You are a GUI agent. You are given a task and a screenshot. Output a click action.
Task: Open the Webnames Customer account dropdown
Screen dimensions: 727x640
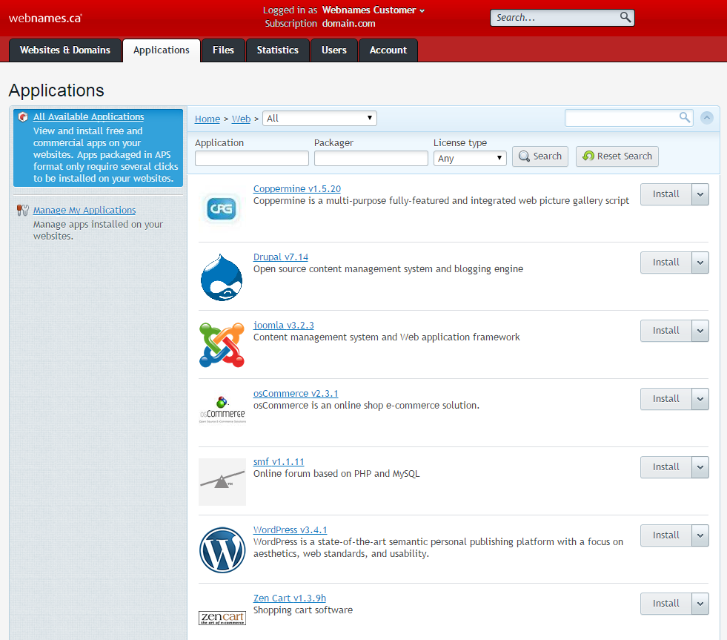(x=374, y=10)
